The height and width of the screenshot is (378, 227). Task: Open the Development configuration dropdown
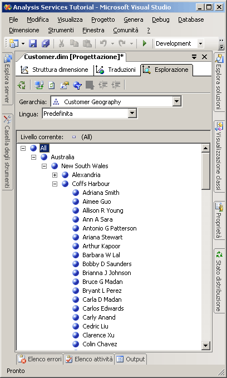click(x=200, y=43)
